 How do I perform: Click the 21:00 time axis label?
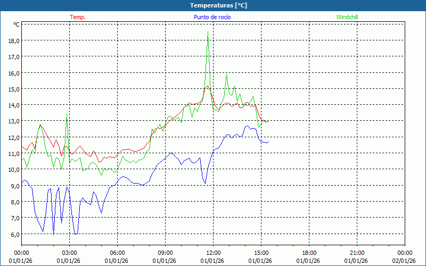tap(357, 253)
